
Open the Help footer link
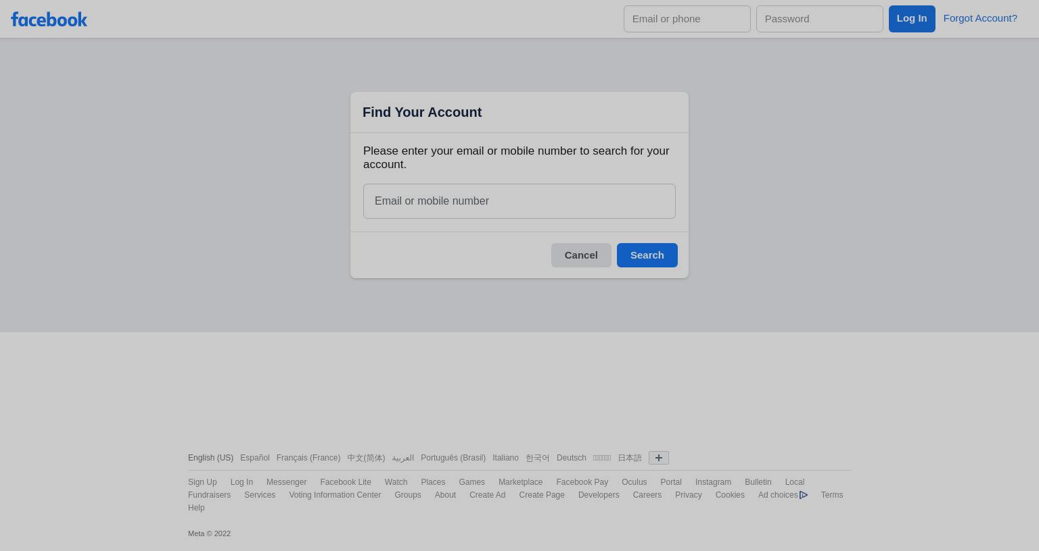[196, 508]
